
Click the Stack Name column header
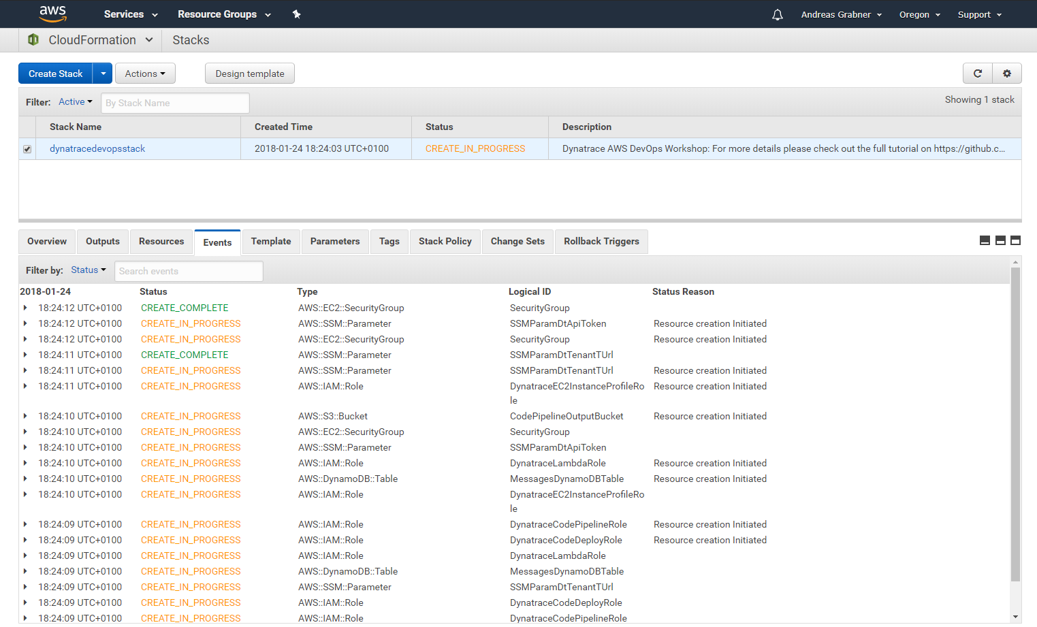76,127
